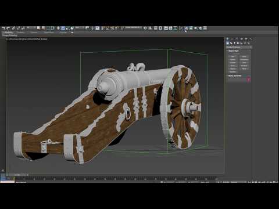Click the Align tool icon
Viewport: 279px width, 209px height.
point(150,28)
